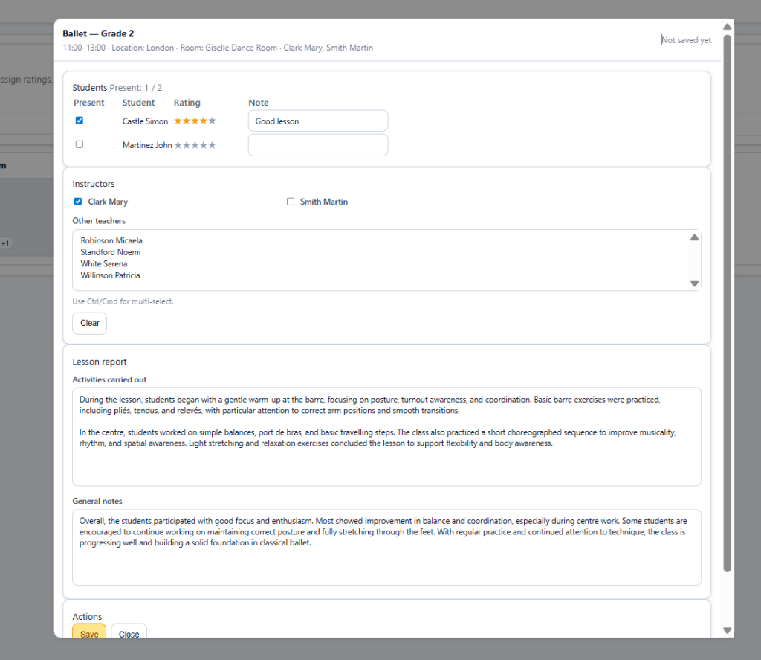Set Martinez John's rating to three stars
The width and height of the screenshot is (761, 660).
pos(195,145)
